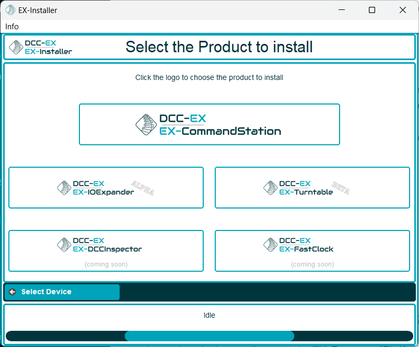
Task: Click the installer progress bar
Action: [209, 336]
